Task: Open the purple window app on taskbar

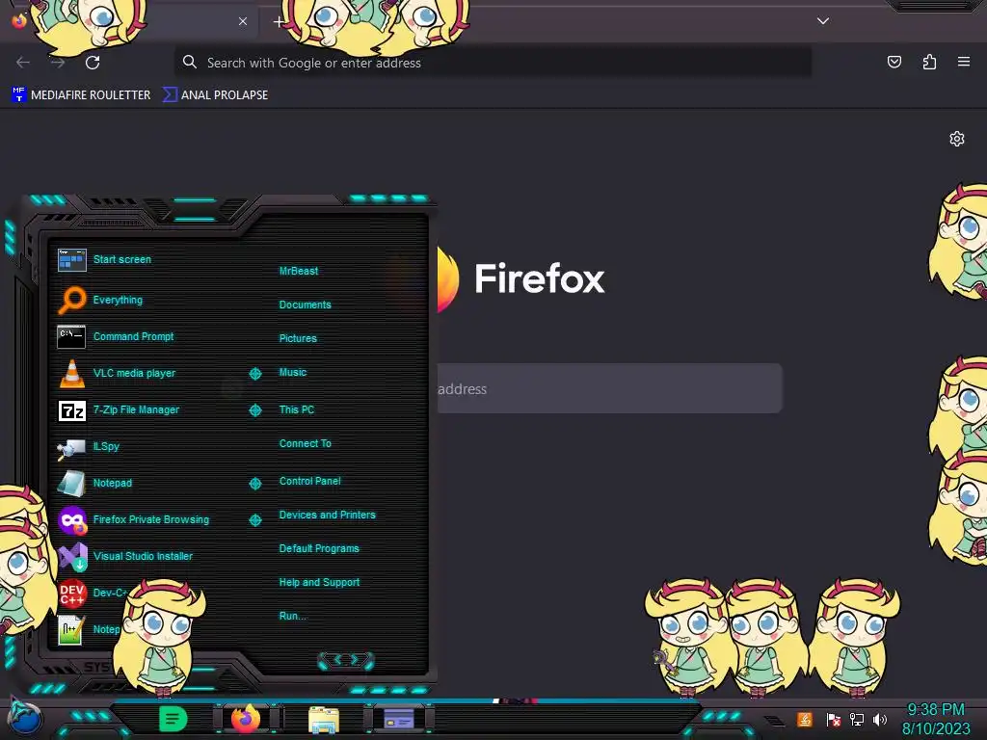Action: (398, 719)
